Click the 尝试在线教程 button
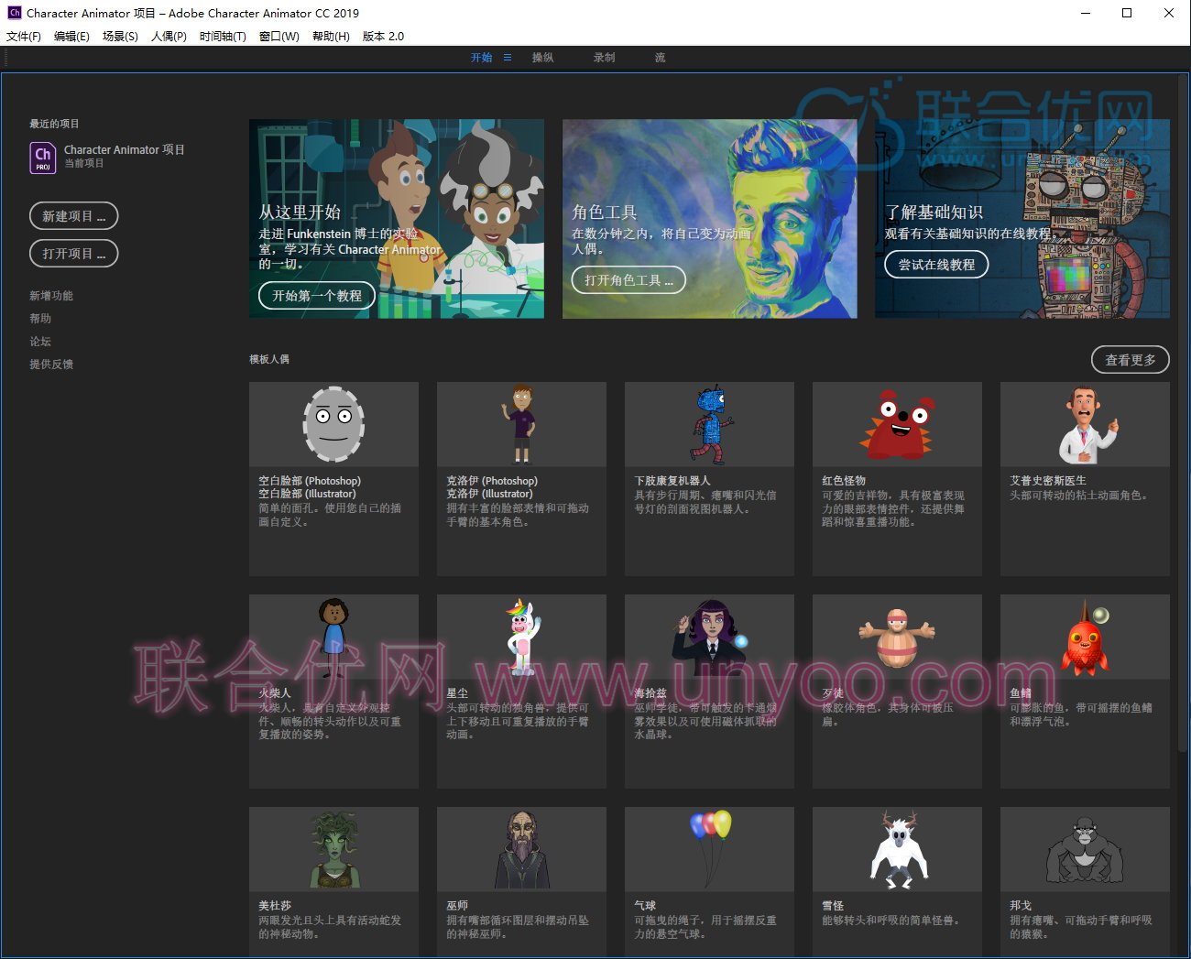 tap(936, 265)
